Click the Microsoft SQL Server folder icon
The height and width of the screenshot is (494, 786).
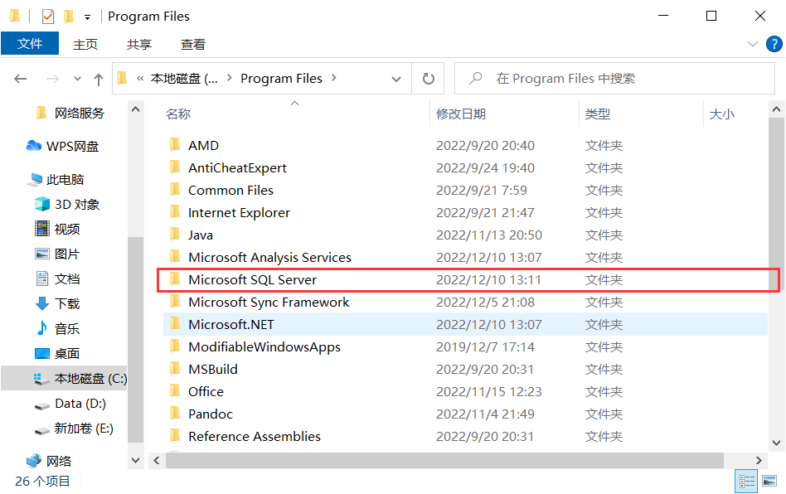[175, 278]
